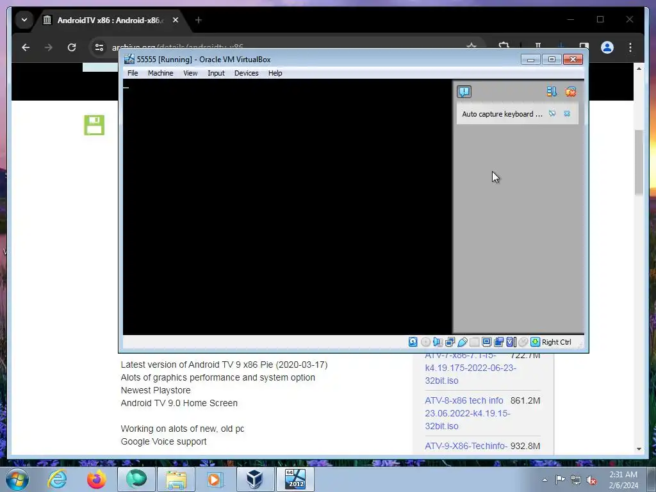This screenshot has width=656, height=492.
Task: Click the optical drive indicator in VirtualBox status bar
Action: click(425, 342)
